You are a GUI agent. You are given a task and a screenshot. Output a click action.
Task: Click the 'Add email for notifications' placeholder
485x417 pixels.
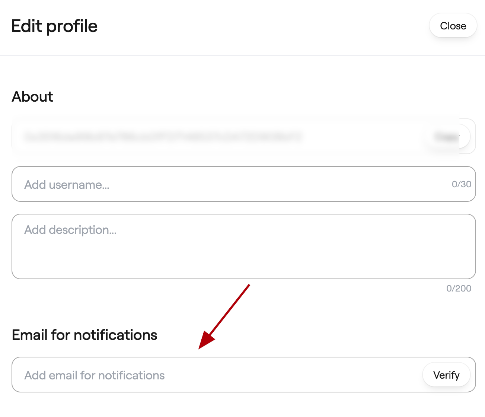click(95, 375)
